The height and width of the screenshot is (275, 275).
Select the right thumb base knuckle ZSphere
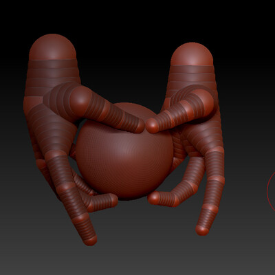point(202,100)
